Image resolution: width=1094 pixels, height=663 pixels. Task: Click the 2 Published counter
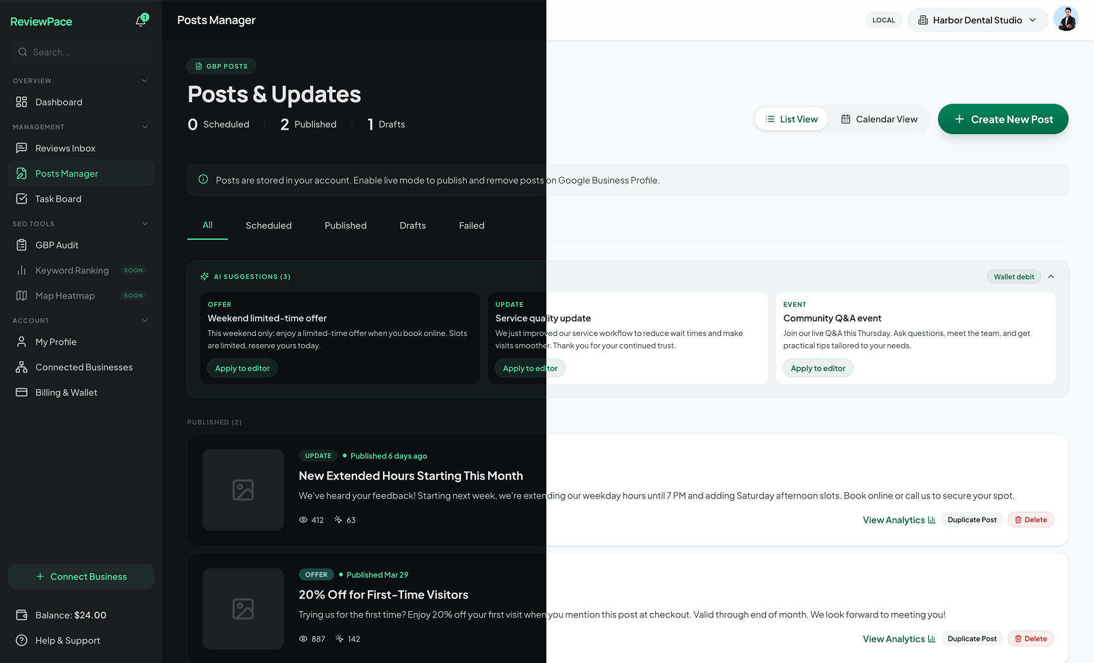pyautogui.click(x=308, y=125)
